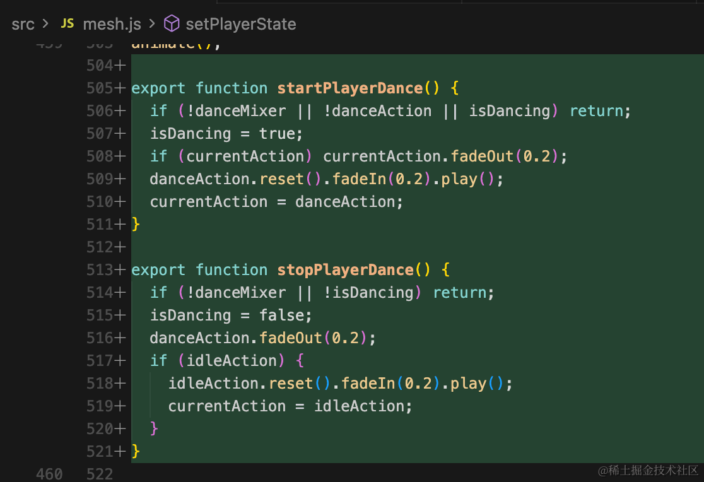
Task: Click line number 505 in the gutter
Action: (x=100, y=88)
